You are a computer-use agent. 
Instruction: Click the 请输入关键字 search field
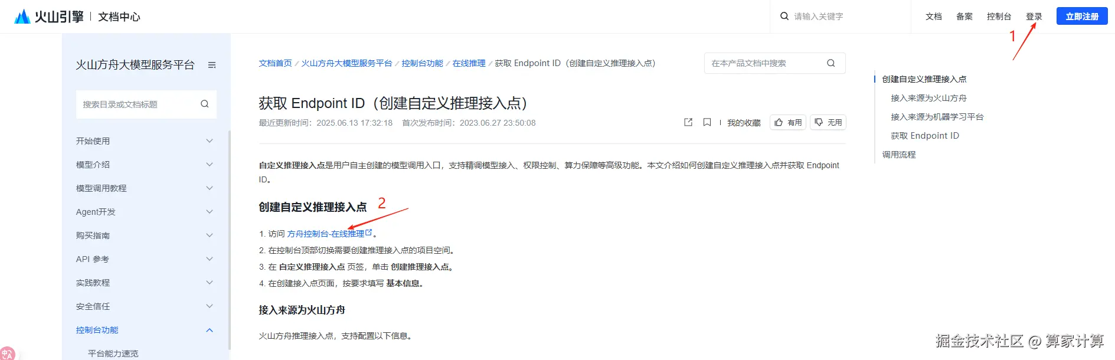[x=841, y=17]
